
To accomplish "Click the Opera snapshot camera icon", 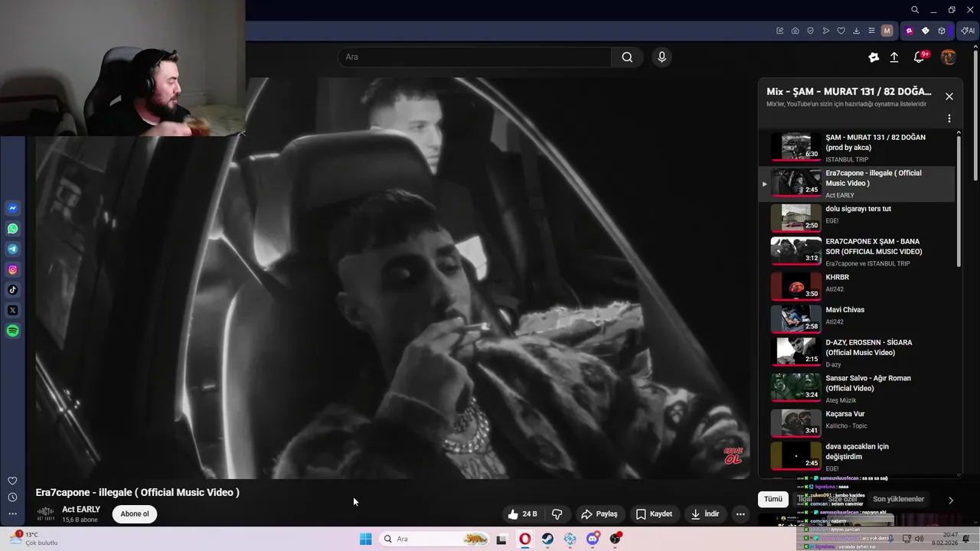I will coord(795,31).
